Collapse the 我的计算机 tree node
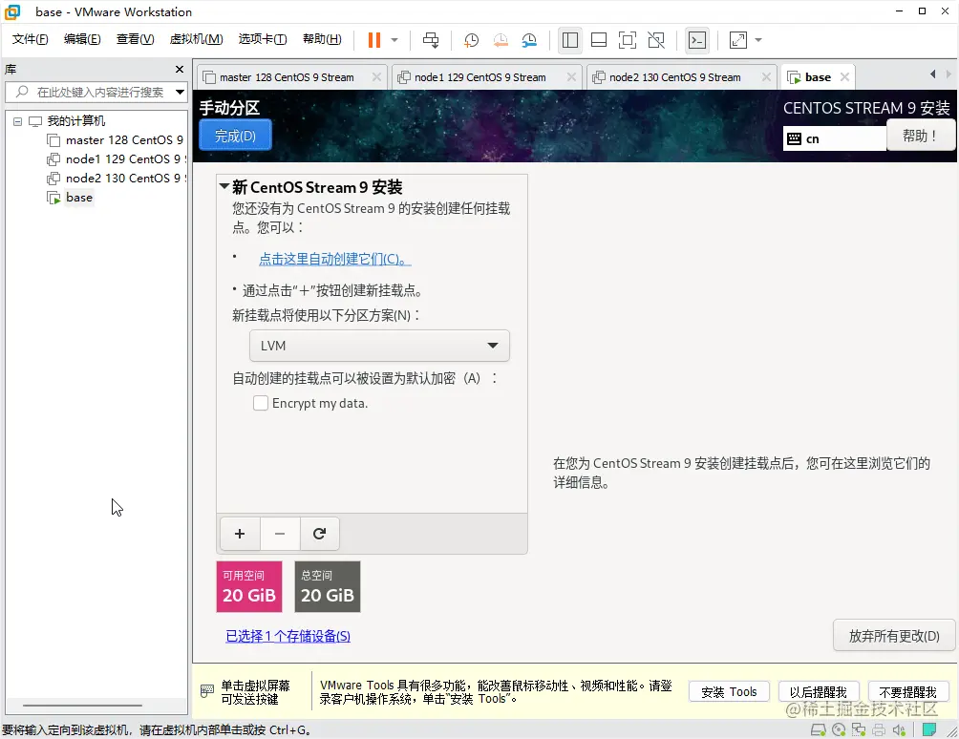959x739 pixels. pyautogui.click(x=18, y=121)
